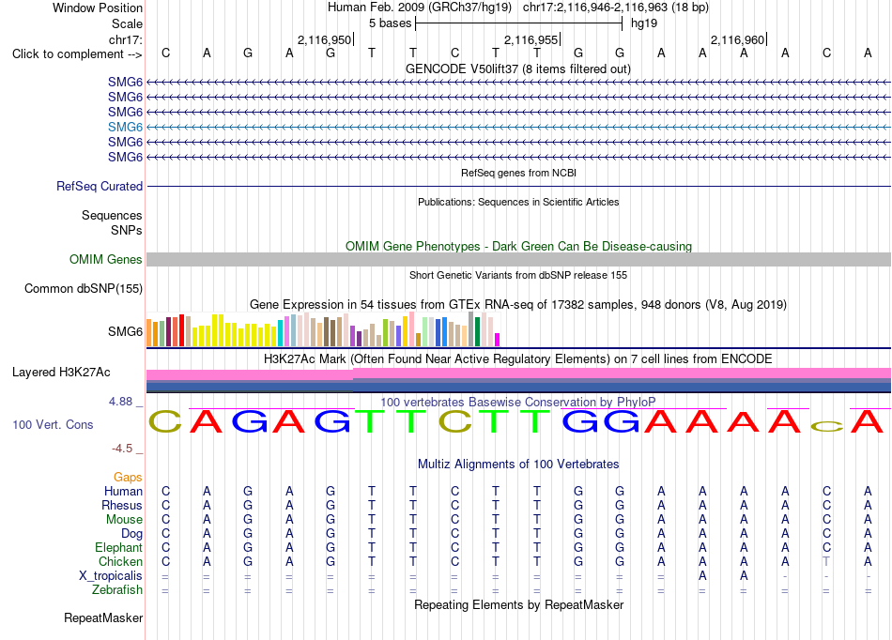
Task: Select the '100 Vert. Cons' track label
Action: pyautogui.click(x=53, y=424)
